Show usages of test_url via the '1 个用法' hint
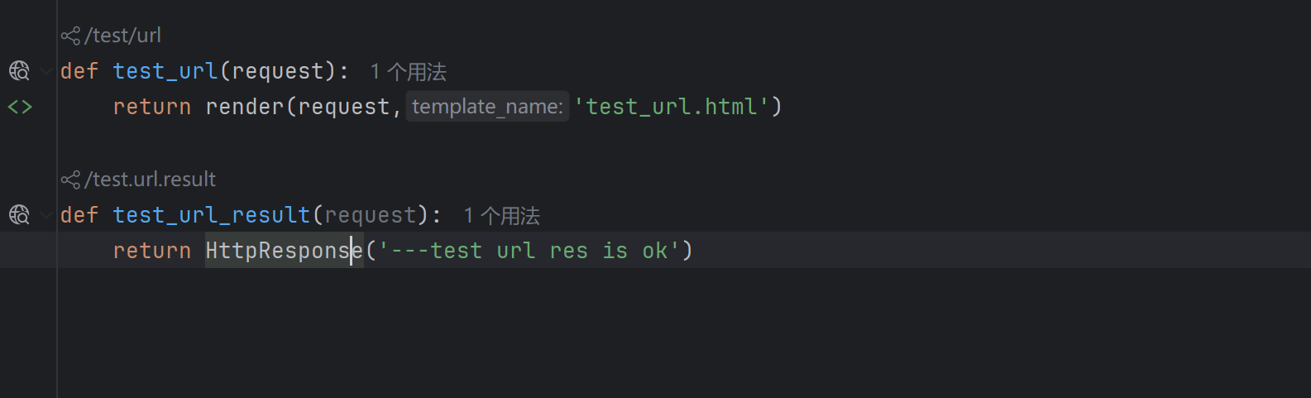1311x398 pixels. click(x=409, y=72)
